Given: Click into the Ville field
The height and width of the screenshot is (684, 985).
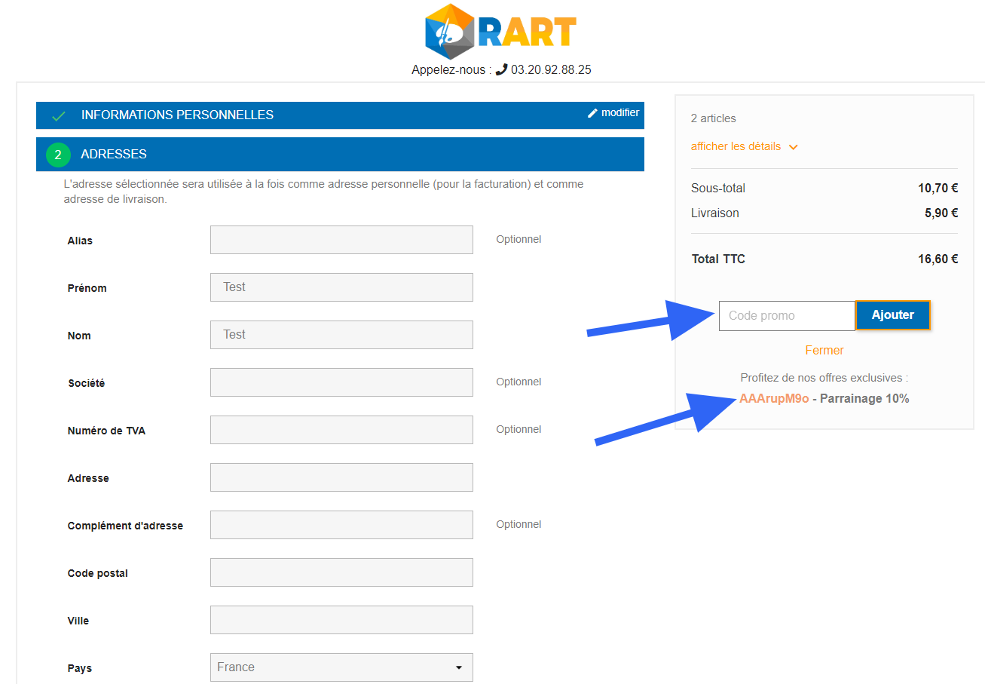Looking at the screenshot, I should (x=341, y=620).
